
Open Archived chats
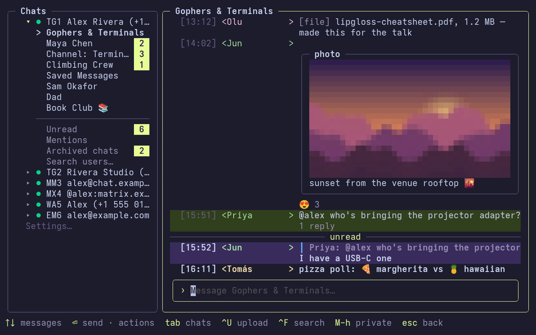pos(82,151)
